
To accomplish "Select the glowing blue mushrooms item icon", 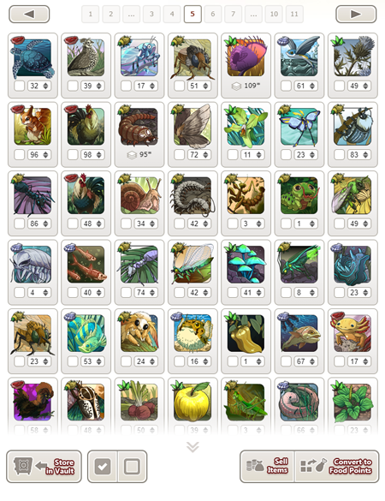I will 246,264.
